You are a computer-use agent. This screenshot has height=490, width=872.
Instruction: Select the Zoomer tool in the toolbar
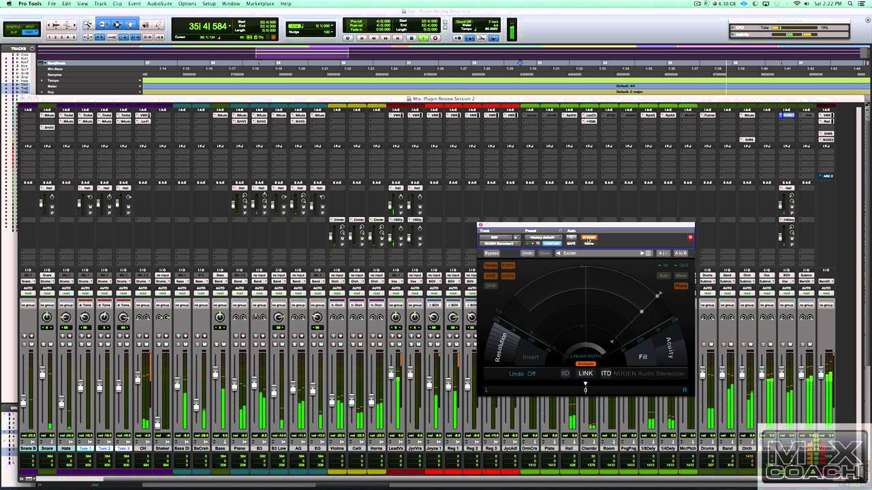click(88, 24)
